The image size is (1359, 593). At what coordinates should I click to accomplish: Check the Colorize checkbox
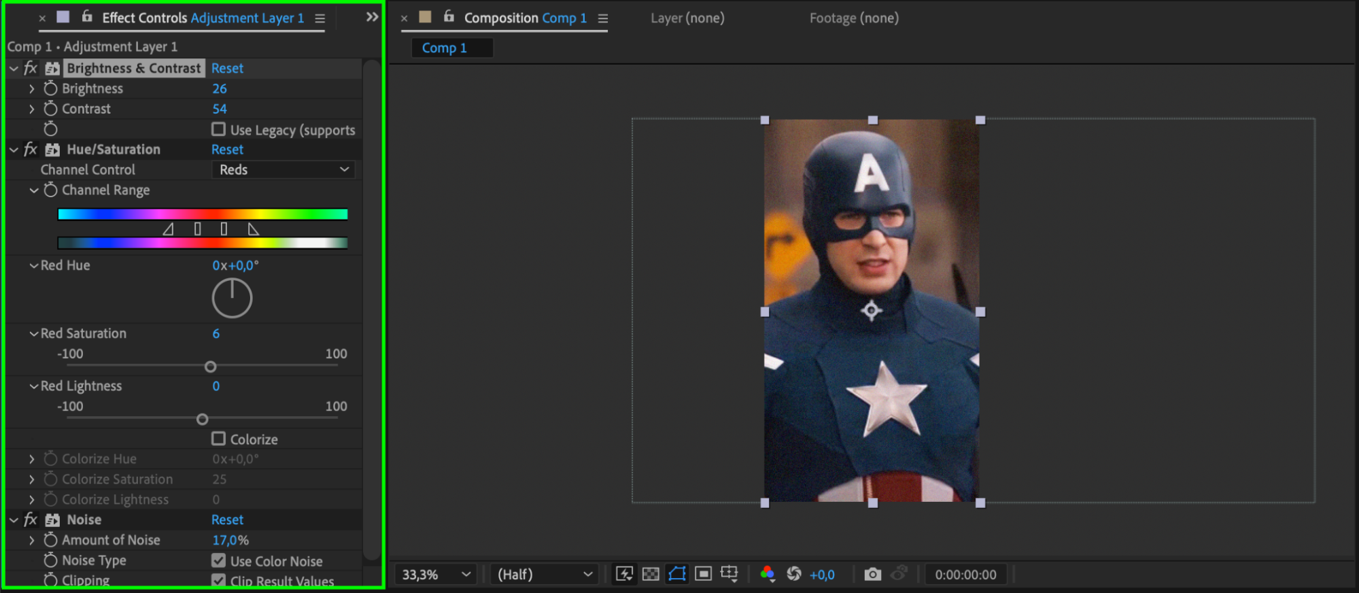click(x=218, y=439)
